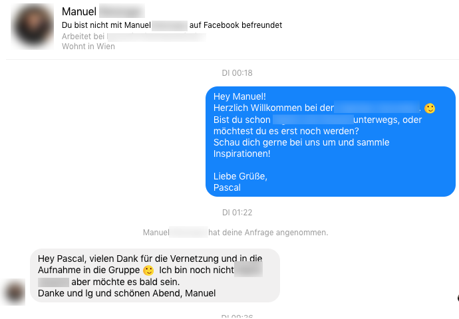Open the Manuel contact name in header

coord(79,12)
